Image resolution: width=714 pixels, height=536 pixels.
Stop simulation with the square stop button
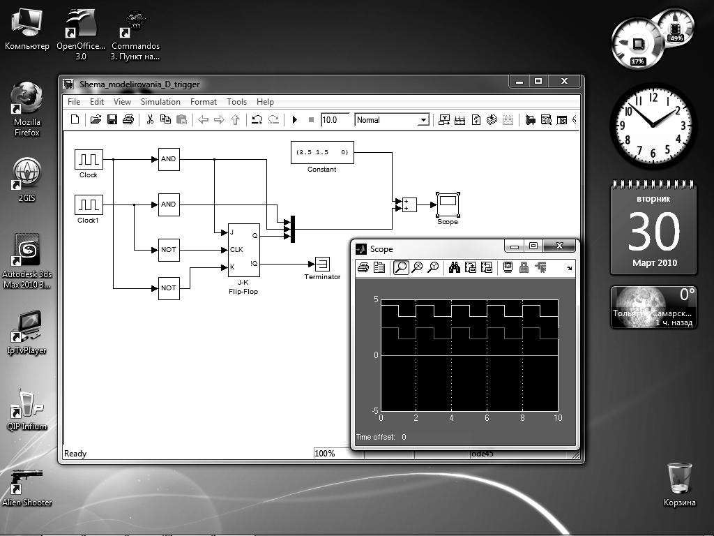(312, 120)
